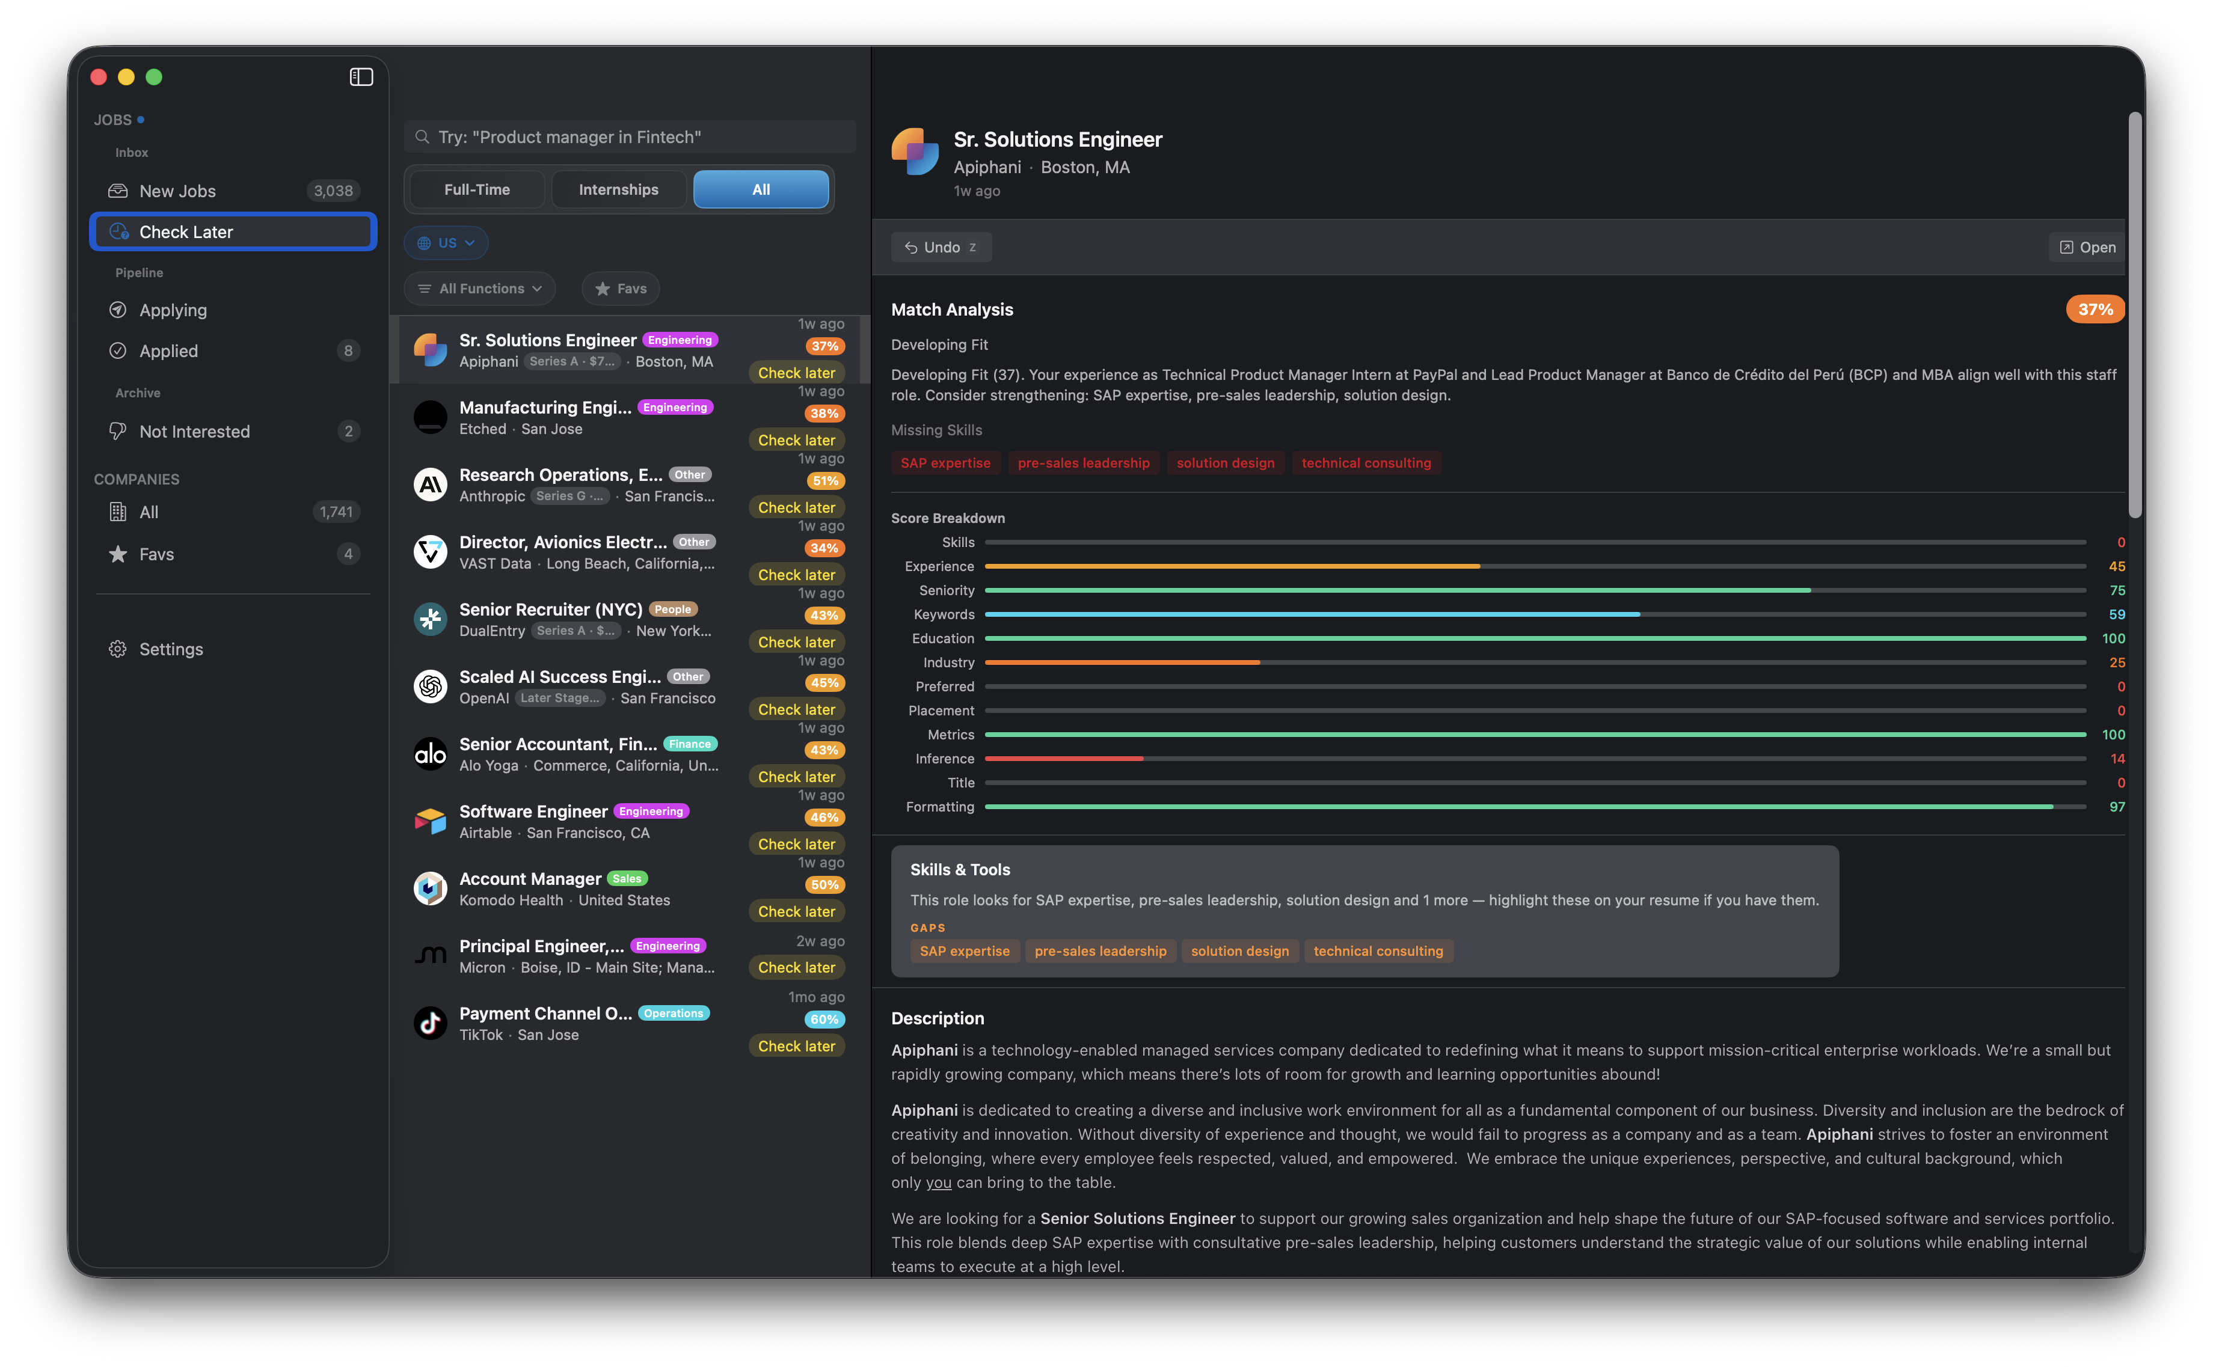Click the Applying compass icon
Screen dimensions: 2213x1367
click(118, 310)
